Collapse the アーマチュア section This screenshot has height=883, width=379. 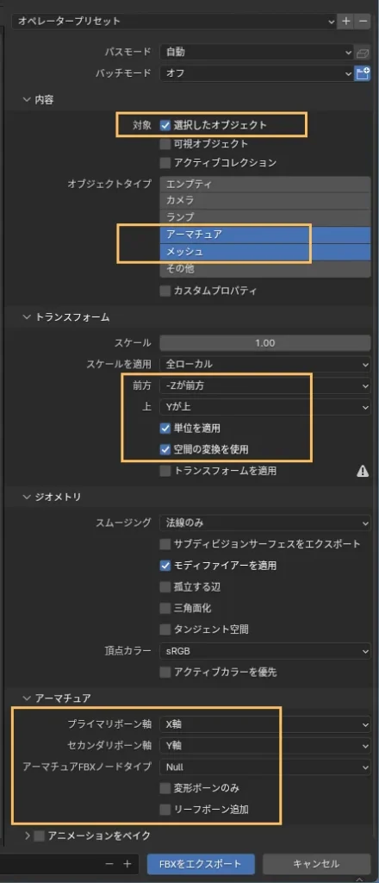[x=27, y=698]
